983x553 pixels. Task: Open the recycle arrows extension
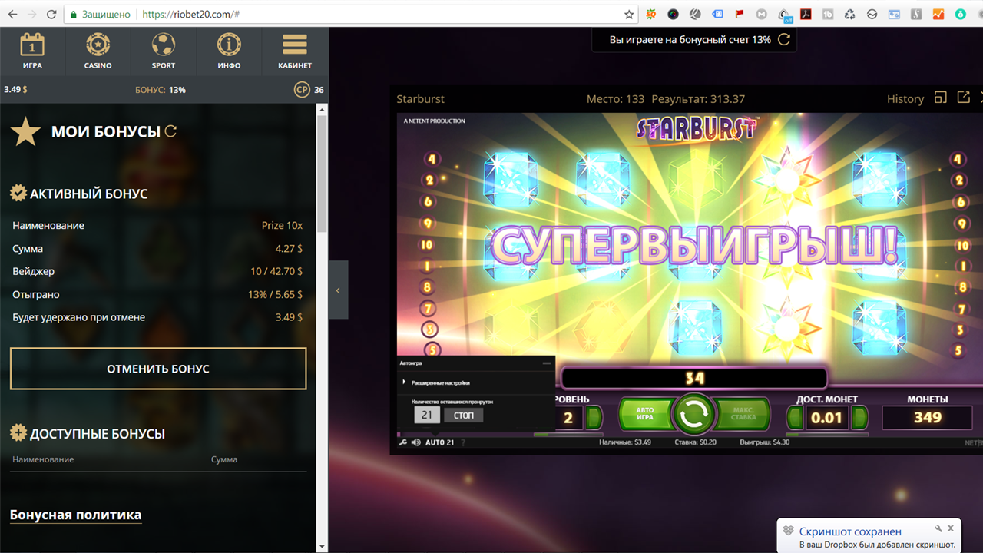click(x=850, y=15)
